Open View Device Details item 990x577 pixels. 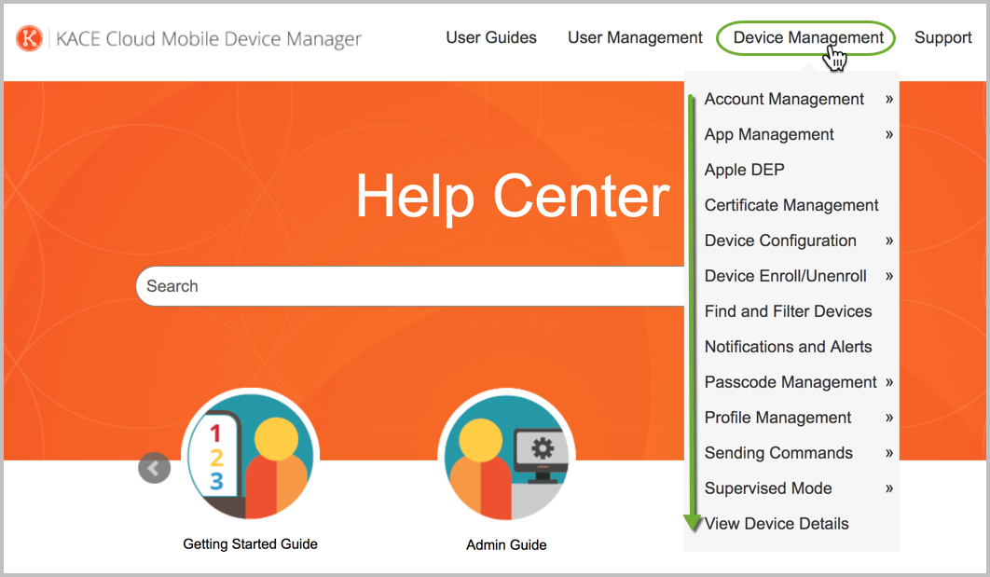[x=777, y=524]
